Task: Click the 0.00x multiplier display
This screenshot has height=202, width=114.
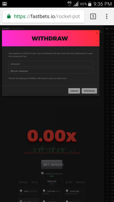Action: tap(52, 136)
